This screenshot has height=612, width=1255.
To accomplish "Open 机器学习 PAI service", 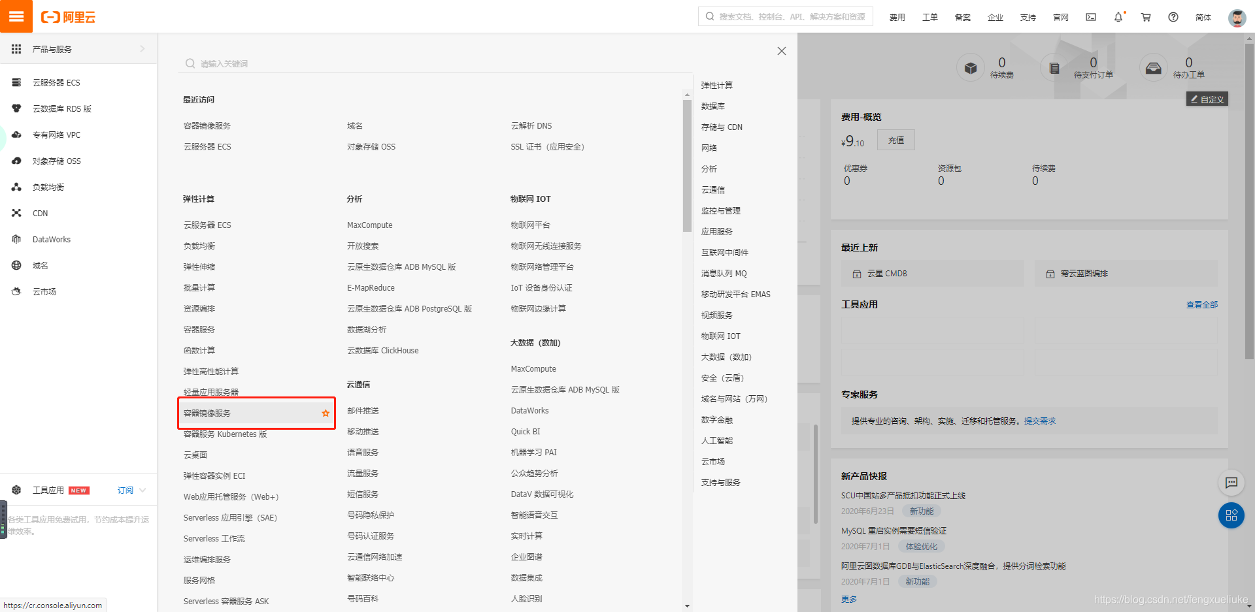I will 534,452.
